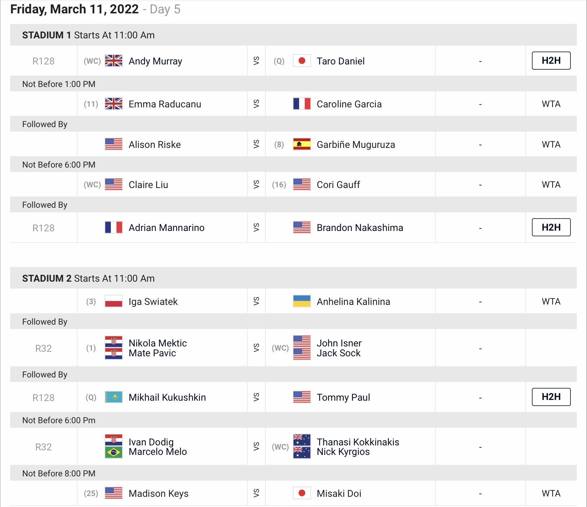Click the Madison Keys player name
This screenshot has height=507, width=587.
158,494
